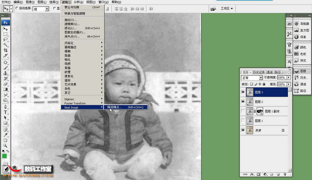Choose 转换为智能滤镜 menu item
This screenshot has height=180, width=312.
coord(82,14)
